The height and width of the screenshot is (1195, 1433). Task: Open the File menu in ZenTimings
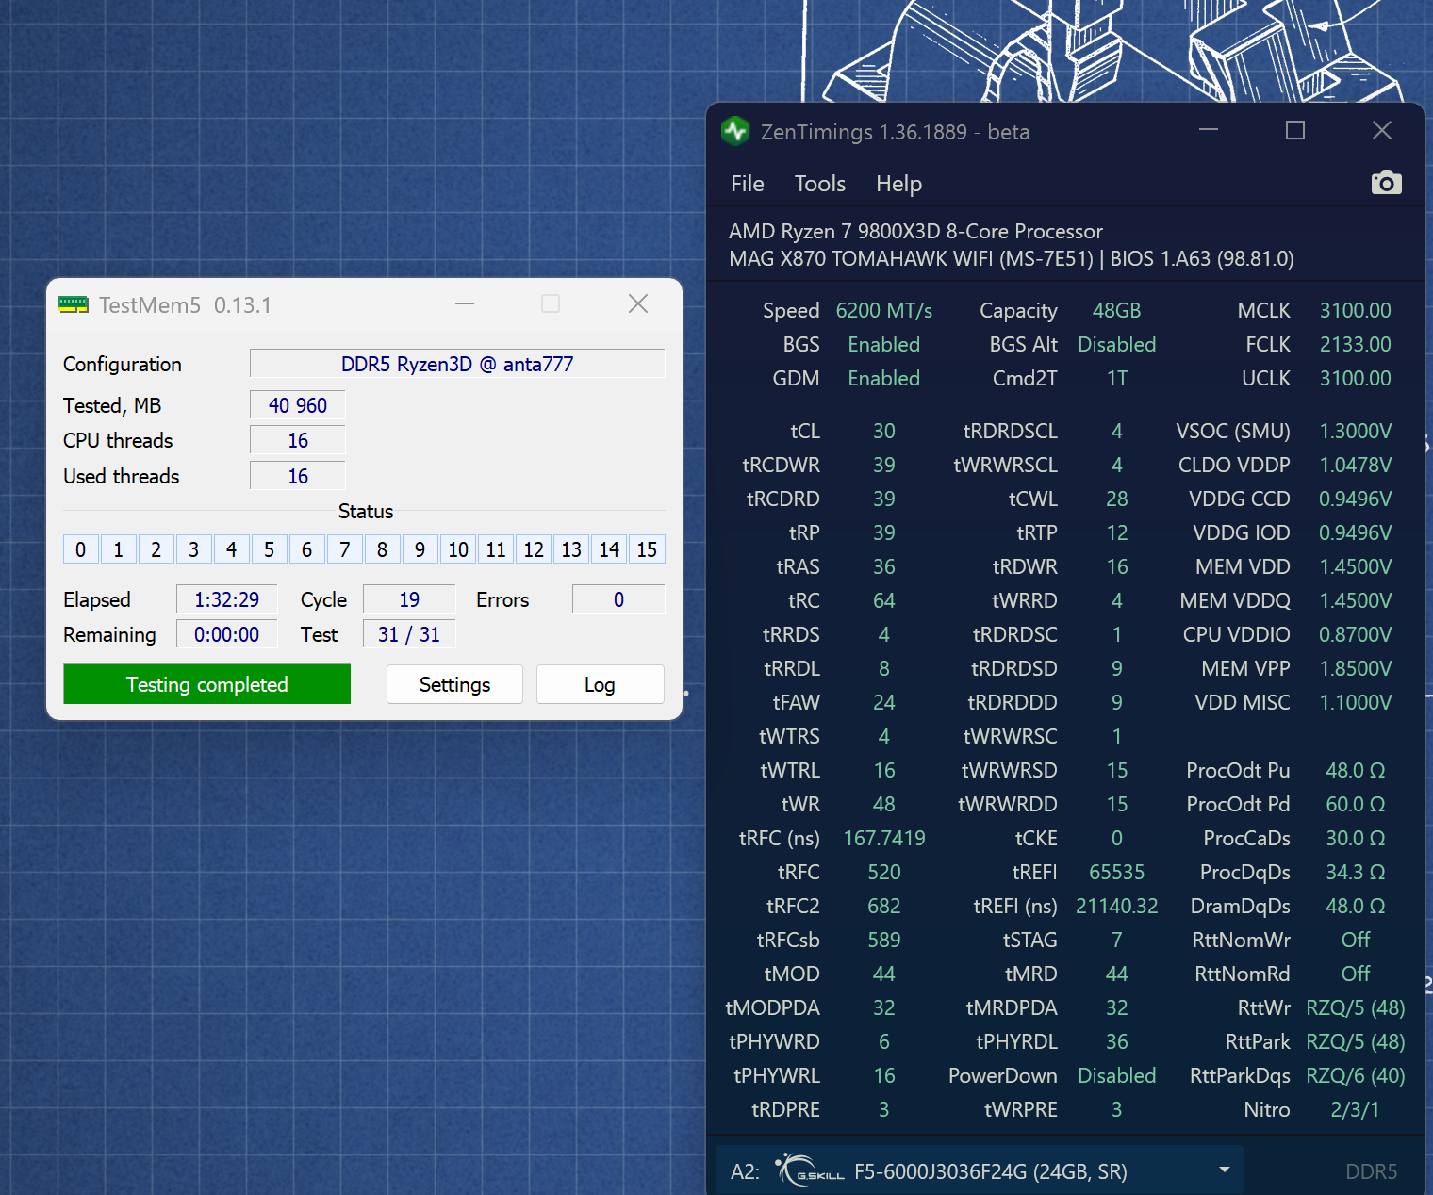pyautogui.click(x=747, y=184)
